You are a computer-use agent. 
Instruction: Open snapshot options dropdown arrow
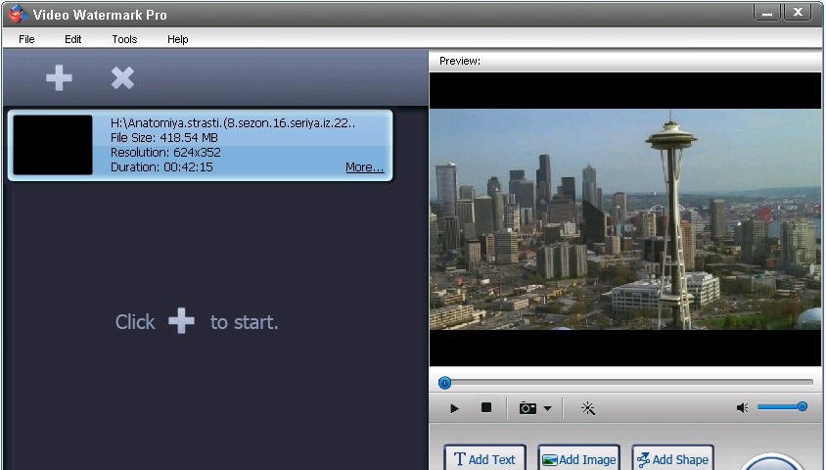click(548, 408)
